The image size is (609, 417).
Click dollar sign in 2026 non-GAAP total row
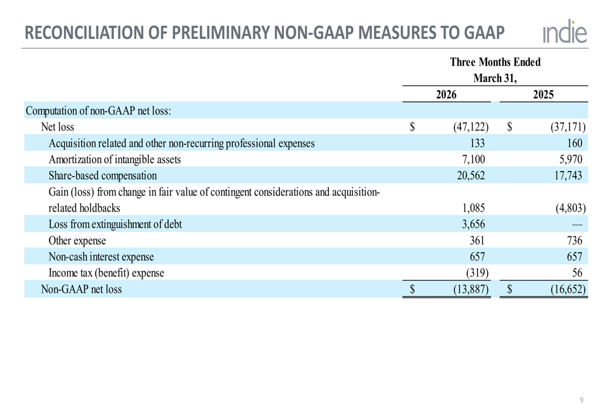[412, 289]
